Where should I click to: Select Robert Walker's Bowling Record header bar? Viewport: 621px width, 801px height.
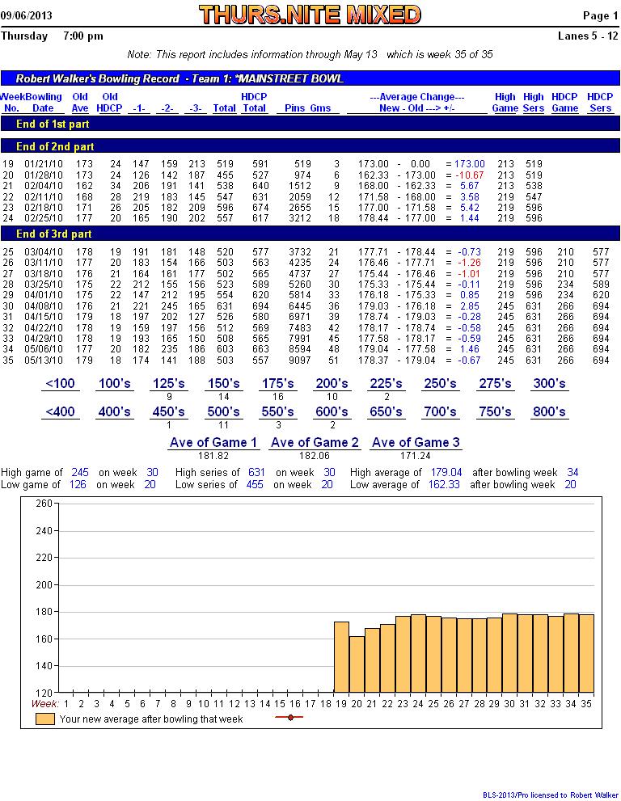tap(310, 78)
